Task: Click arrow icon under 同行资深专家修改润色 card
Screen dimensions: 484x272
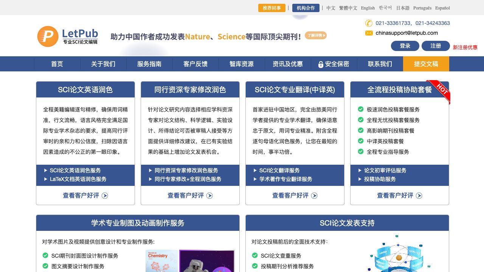Action: [x=210, y=196]
